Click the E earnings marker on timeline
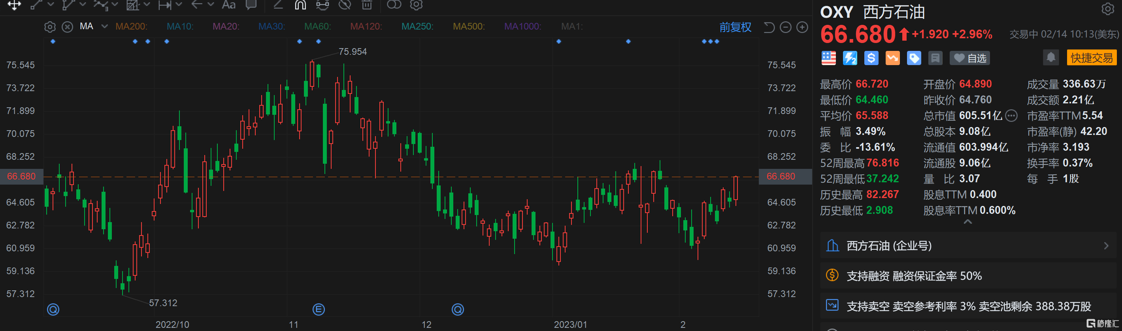Screen dimensions: 1122x331 tap(319, 309)
